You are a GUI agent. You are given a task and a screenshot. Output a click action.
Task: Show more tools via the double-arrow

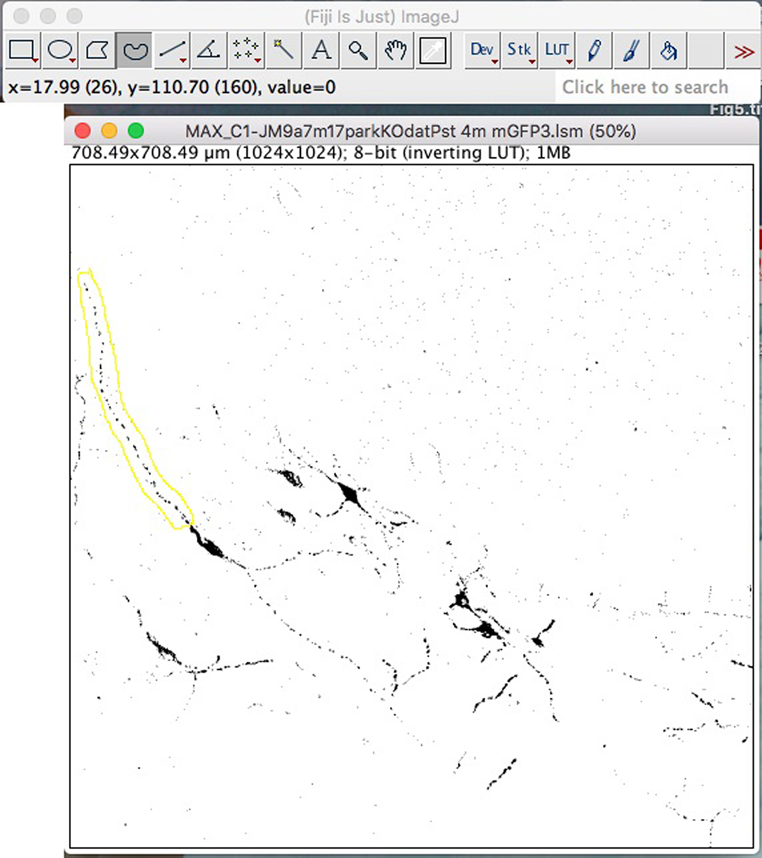[743, 51]
